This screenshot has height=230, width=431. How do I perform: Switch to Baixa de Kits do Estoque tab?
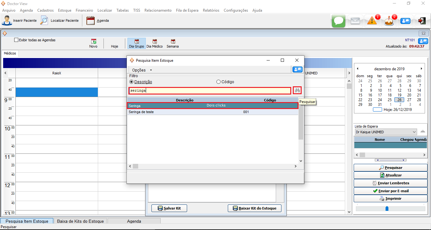pyautogui.click(x=80, y=221)
